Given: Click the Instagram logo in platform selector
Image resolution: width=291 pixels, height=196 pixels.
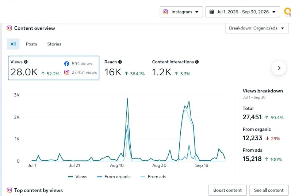Looking at the screenshot, I should coord(165,12).
